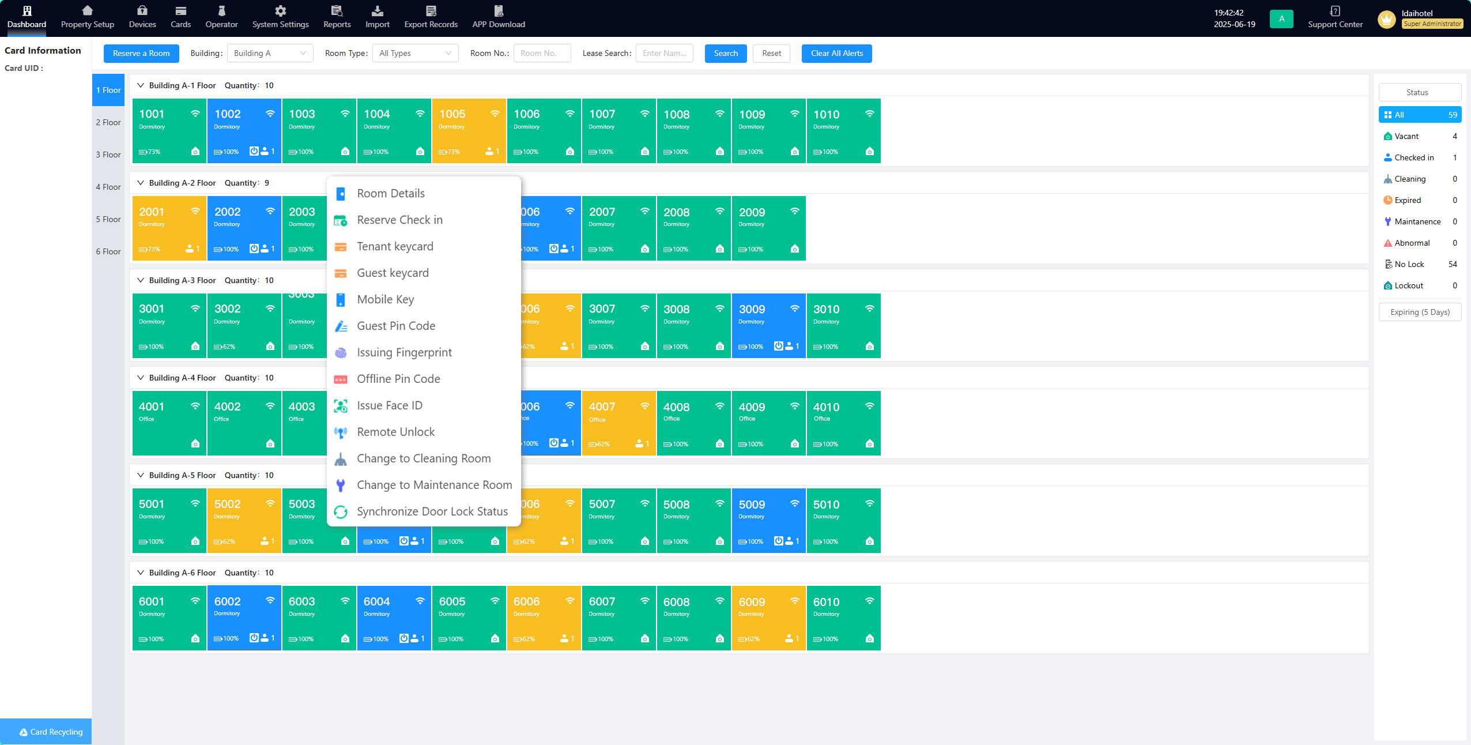This screenshot has height=745, width=1471.
Task: Choose Issuing Fingerprint option
Action: 404,352
